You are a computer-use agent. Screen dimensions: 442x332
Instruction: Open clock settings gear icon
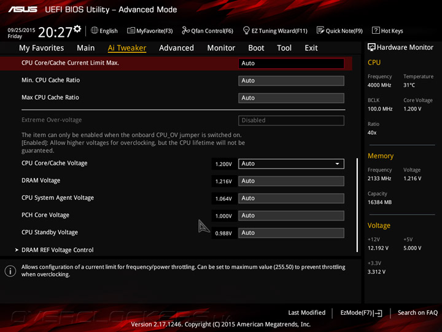[77, 29]
